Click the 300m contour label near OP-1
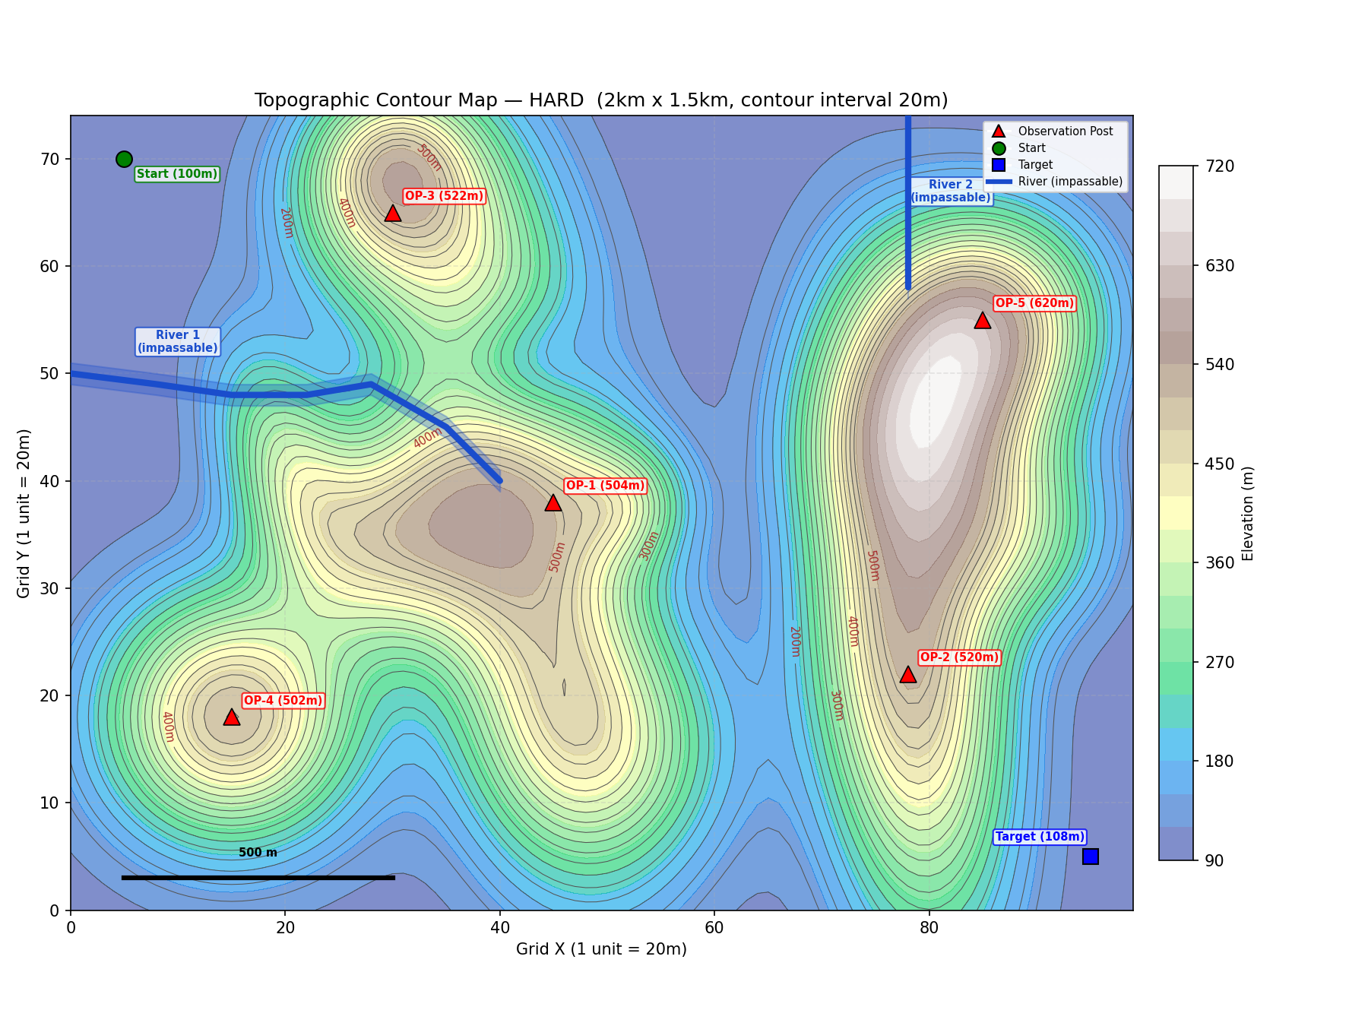 click(x=649, y=546)
